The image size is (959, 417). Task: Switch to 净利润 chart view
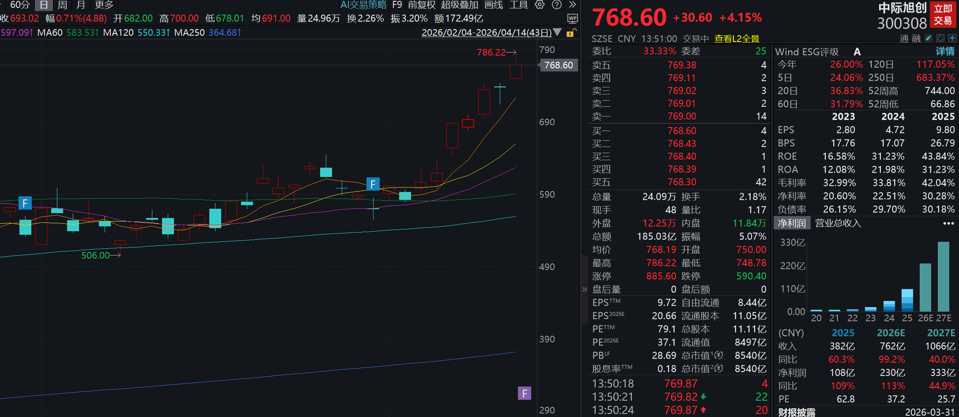coord(792,223)
